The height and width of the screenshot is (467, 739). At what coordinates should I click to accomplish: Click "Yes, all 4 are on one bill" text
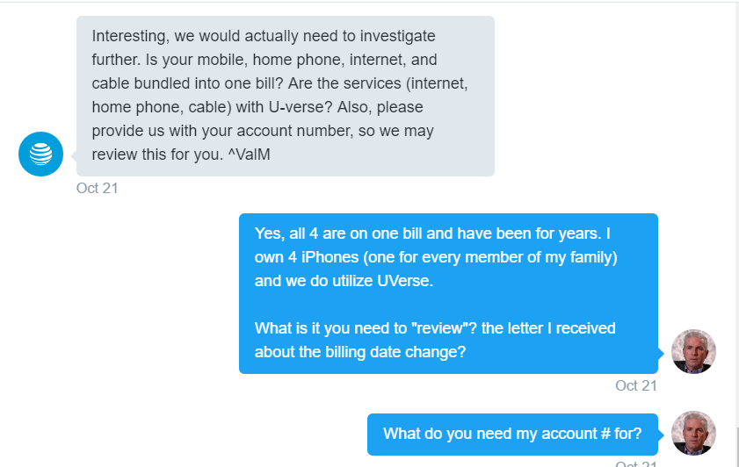pos(341,233)
